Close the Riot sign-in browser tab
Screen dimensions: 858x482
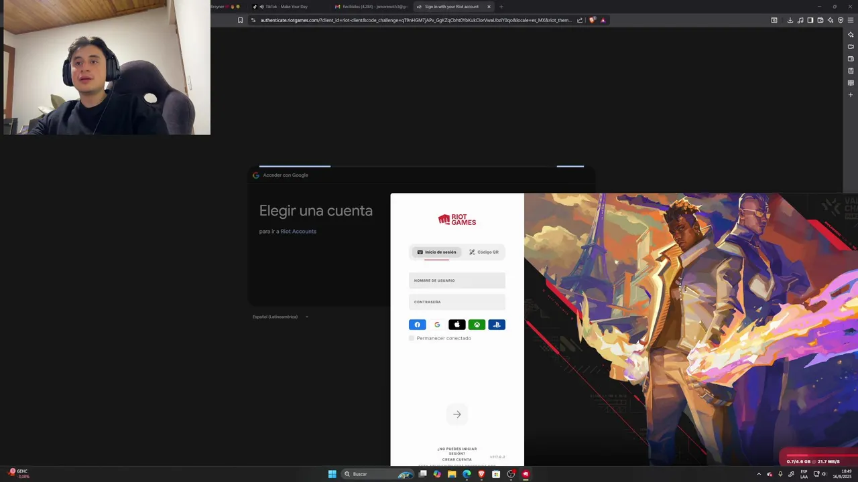tap(489, 7)
